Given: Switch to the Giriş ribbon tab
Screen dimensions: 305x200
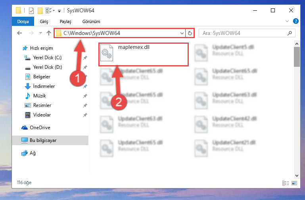Looking at the screenshot, I should tap(44, 21).
